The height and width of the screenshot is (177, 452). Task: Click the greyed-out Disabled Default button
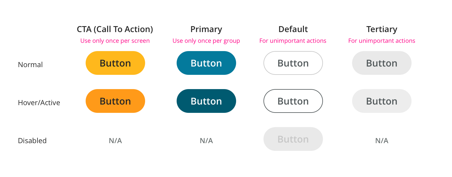tap(293, 139)
